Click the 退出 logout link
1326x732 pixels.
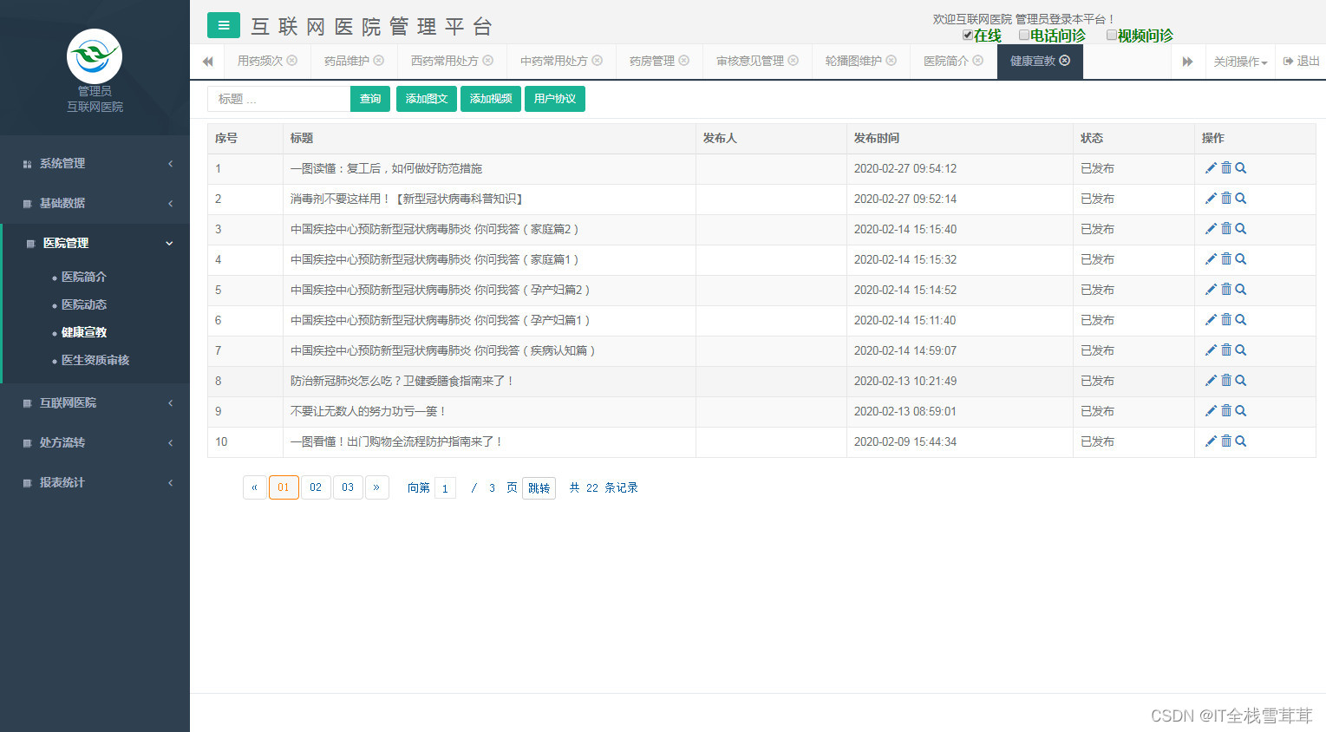pyautogui.click(x=1301, y=62)
